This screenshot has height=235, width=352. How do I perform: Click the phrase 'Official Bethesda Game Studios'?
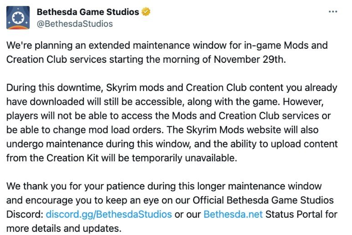(x=263, y=200)
